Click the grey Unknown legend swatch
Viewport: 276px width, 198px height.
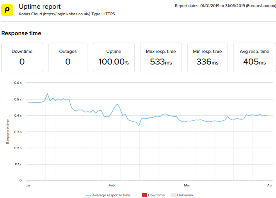[174, 195]
